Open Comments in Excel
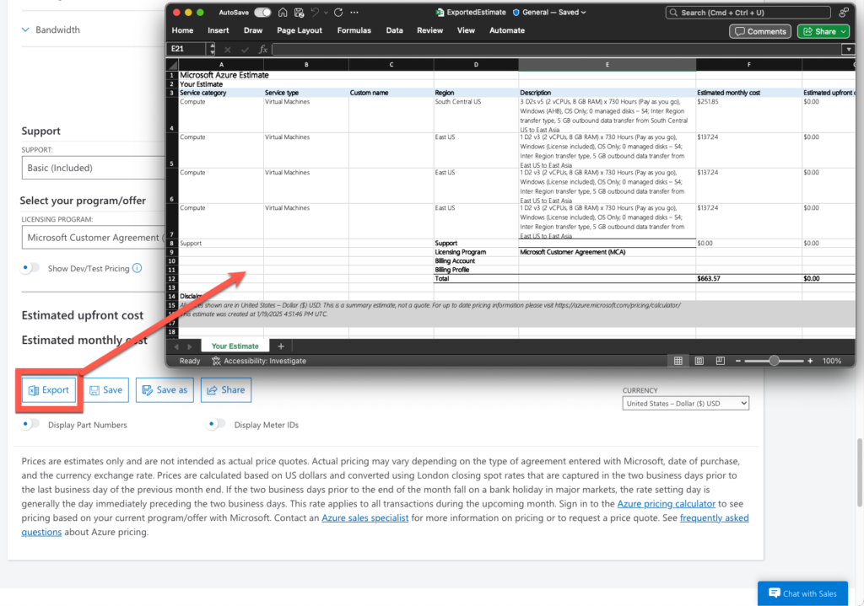The width and height of the screenshot is (864, 606). (x=760, y=32)
